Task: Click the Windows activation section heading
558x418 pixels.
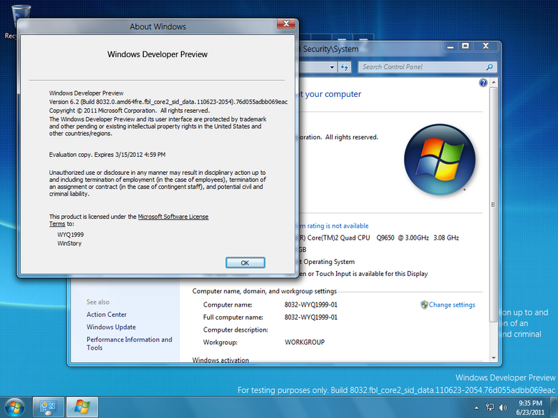Action: coord(220,359)
